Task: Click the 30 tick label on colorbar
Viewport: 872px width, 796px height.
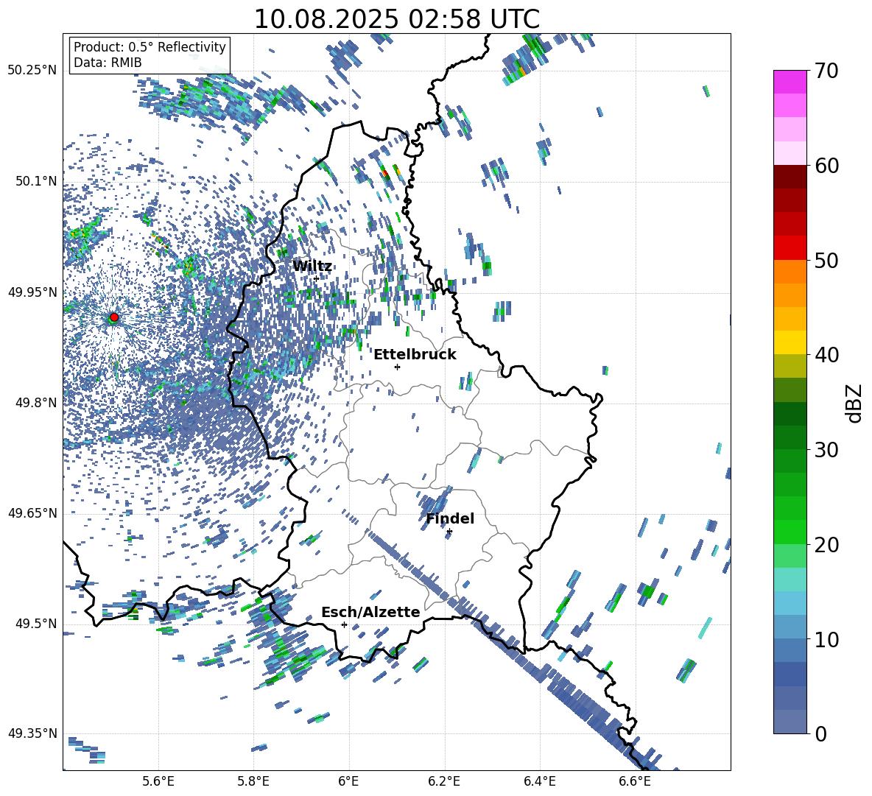Action: (826, 450)
